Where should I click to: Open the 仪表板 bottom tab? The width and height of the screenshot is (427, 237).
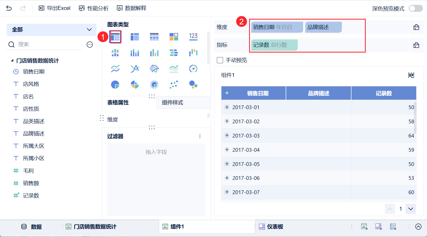tap(271, 227)
